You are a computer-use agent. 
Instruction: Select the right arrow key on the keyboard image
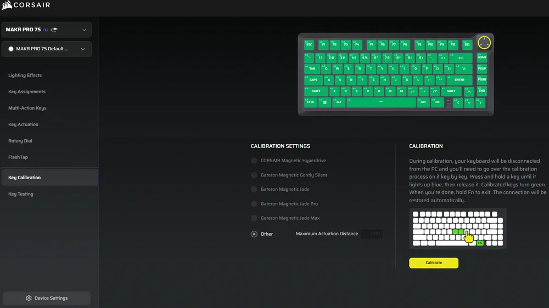tap(480, 103)
